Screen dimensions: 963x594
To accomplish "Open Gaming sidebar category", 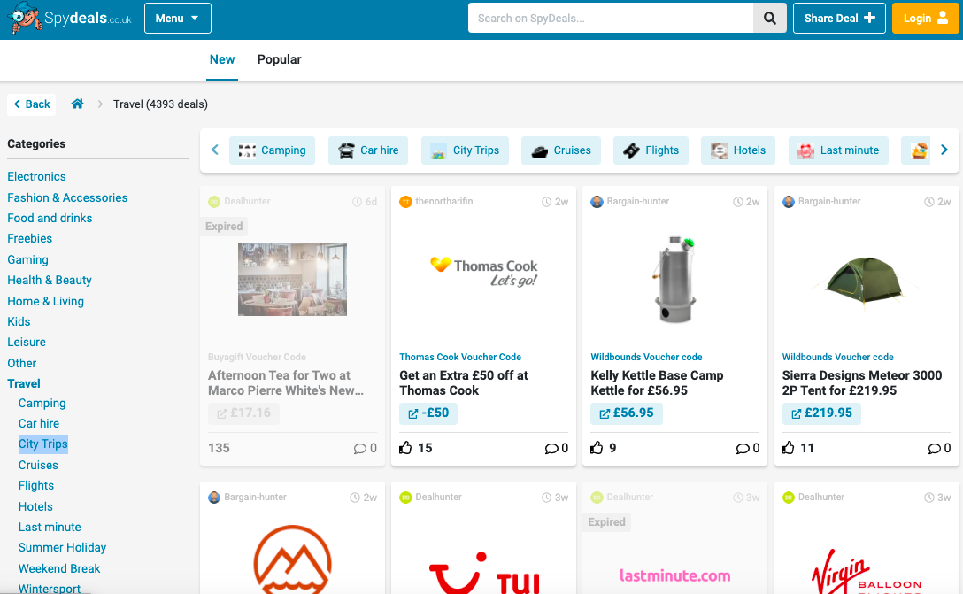I will pyautogui.click(x=27, y=260).
